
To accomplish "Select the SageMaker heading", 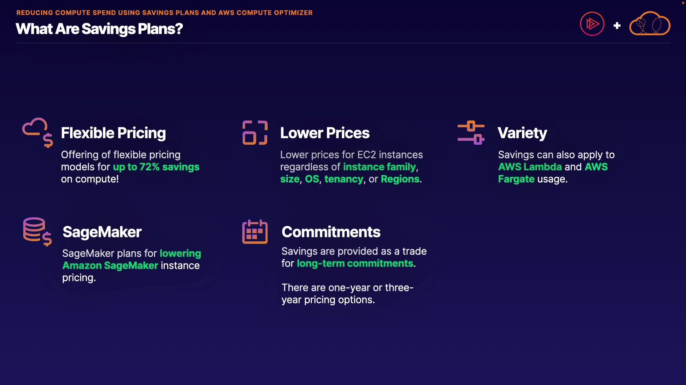I will click(102, 232).
